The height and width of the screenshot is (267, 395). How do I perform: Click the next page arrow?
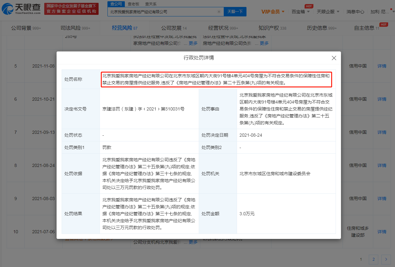point(386,259)
